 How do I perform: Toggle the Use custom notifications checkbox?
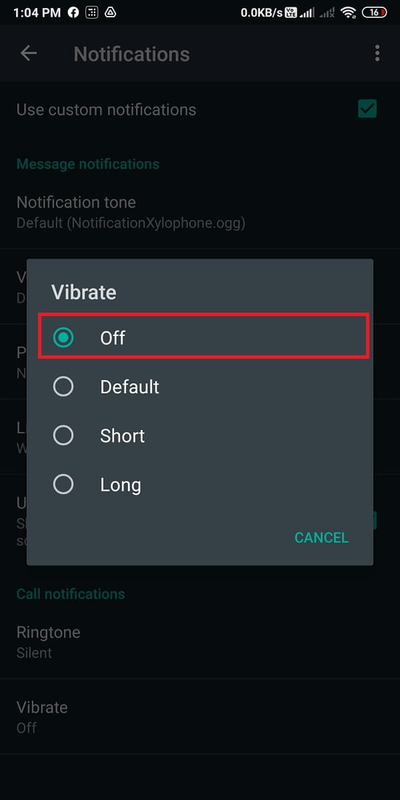point(367,109)
